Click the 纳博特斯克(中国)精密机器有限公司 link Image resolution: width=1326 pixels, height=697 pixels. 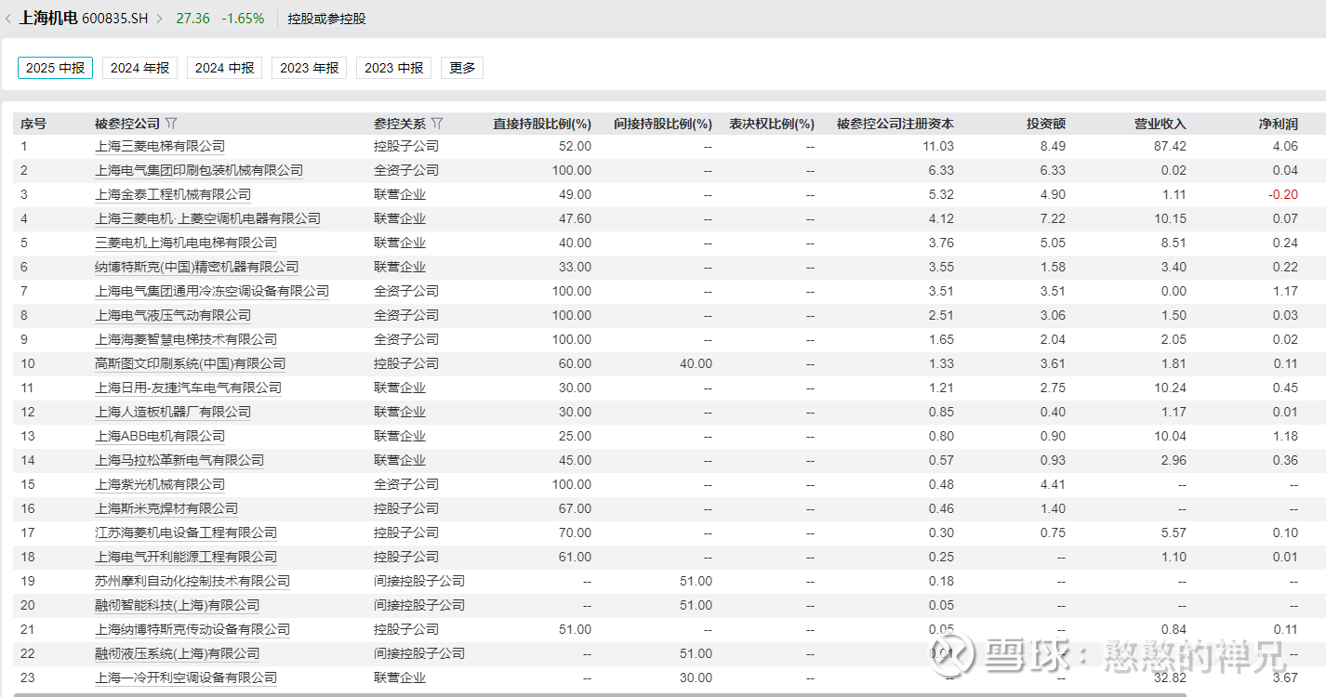click(196, 267)
